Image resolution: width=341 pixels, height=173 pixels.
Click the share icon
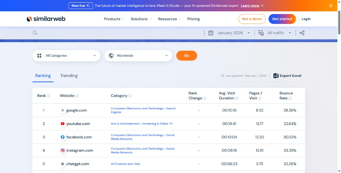[302, 33]
